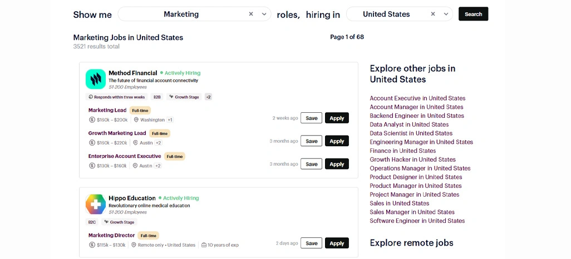Open the Hippo Education company logo
The width and height of the screenshot is (571, 259).
point(95,204)
